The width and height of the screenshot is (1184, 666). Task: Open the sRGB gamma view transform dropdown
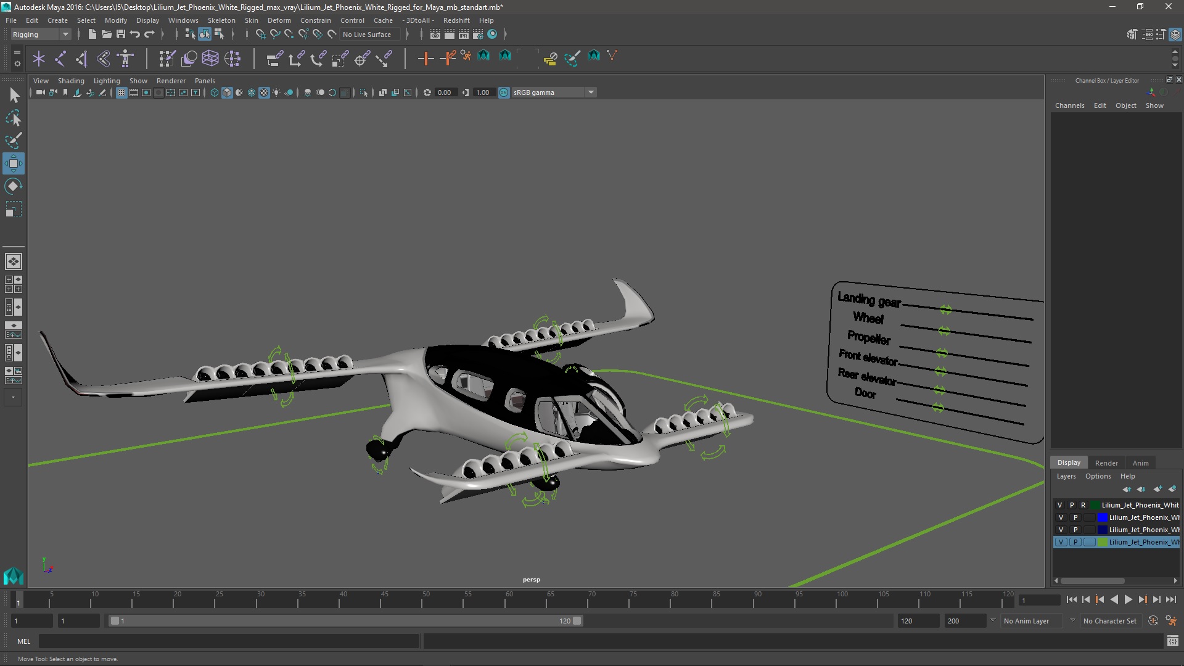tap(553, 92)
